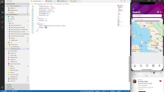The height and width of the screenshot is (92, 164).
Task: Switch to the README.md editor tab
Action: 63,1
